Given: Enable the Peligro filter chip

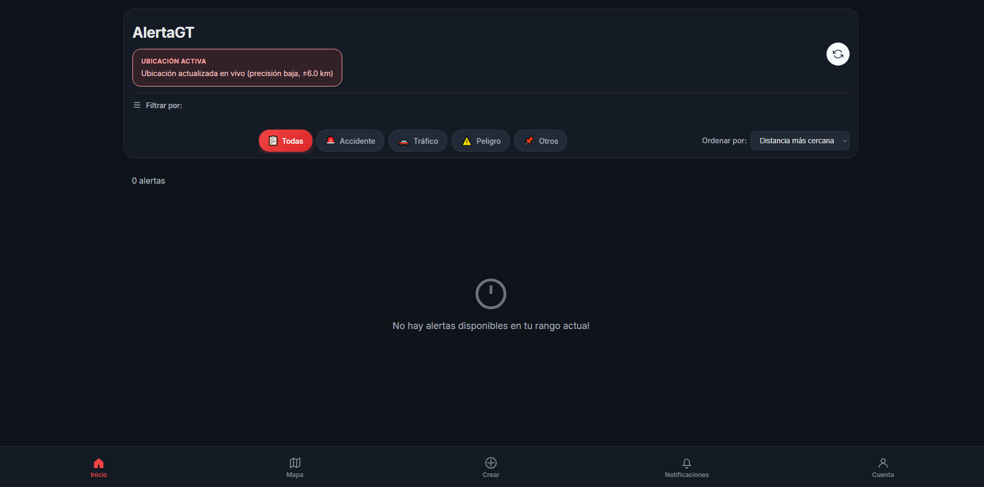Looking at the screenshot, I should pos(480,141).
